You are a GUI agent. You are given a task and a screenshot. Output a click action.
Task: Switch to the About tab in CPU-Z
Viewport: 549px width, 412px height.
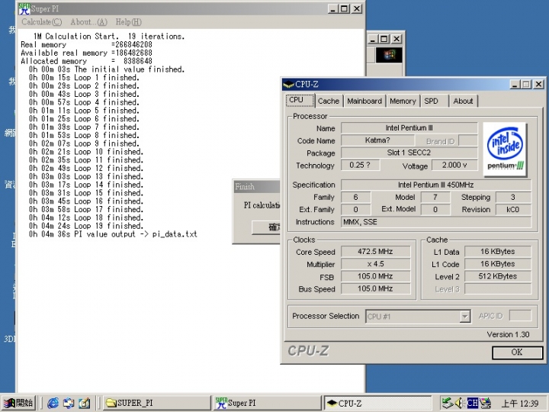pos(463,101)
